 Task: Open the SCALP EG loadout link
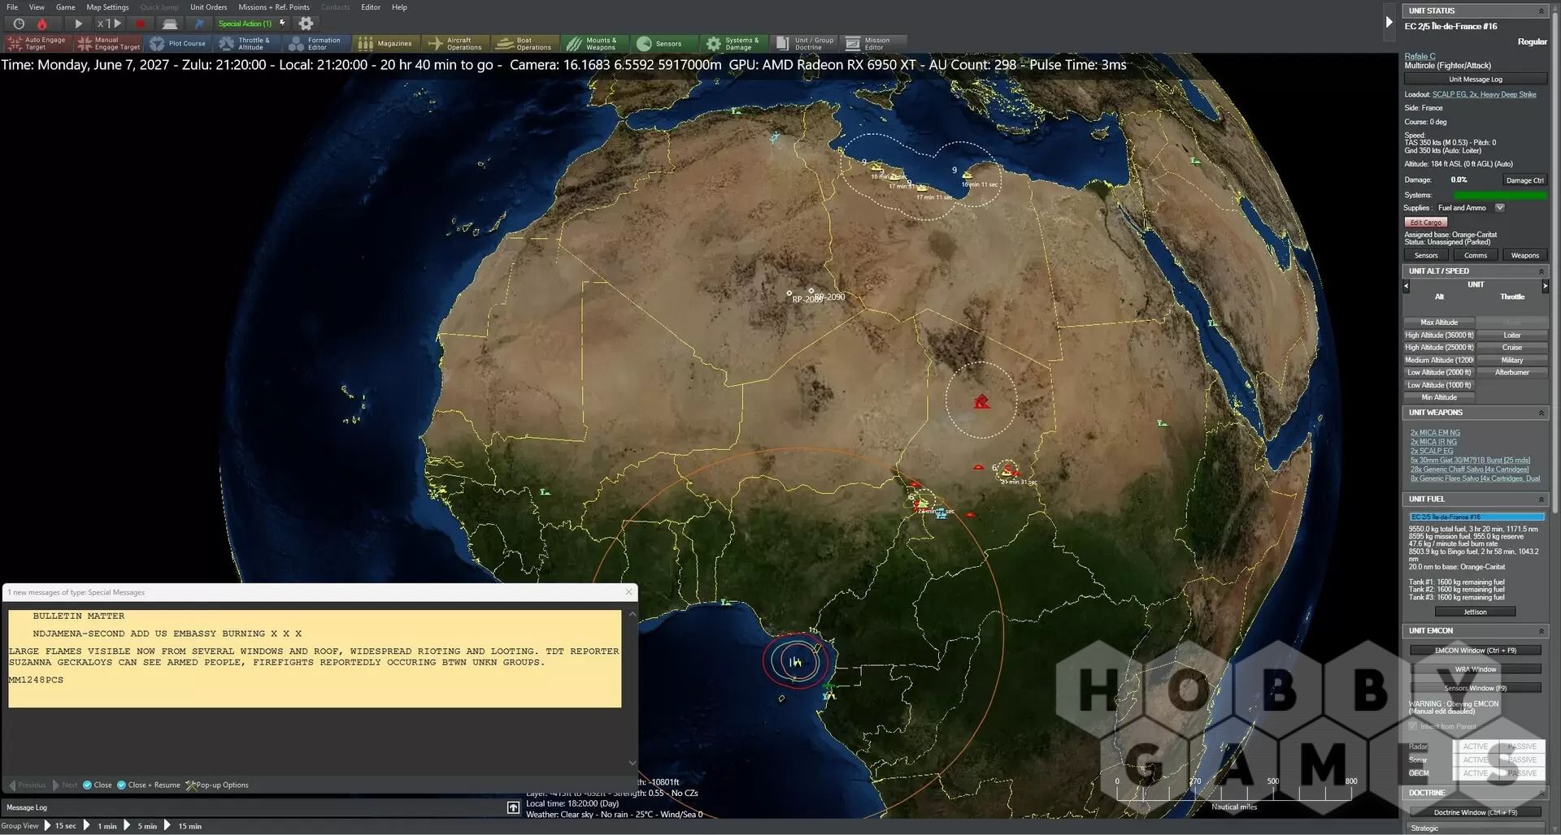coord(1484,94)
